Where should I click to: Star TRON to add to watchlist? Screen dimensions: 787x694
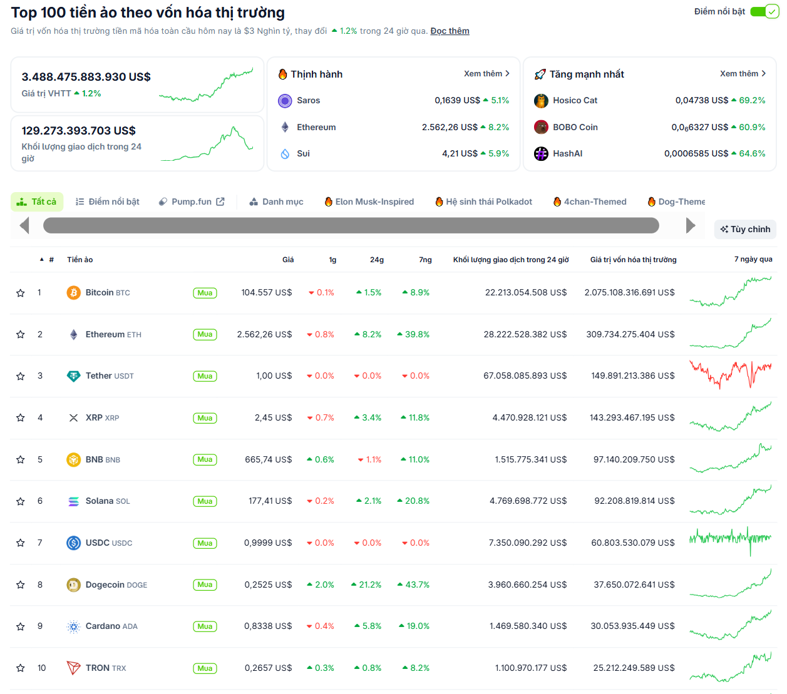tap(21, 668)
